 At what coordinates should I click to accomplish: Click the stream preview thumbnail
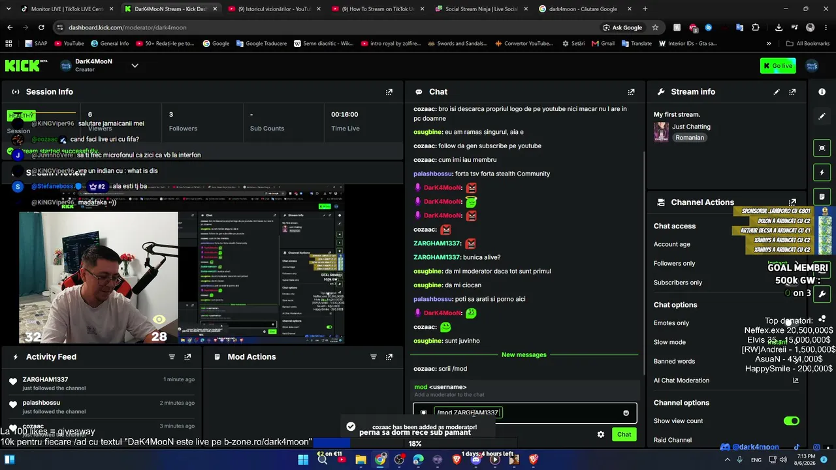click(182, 264)
